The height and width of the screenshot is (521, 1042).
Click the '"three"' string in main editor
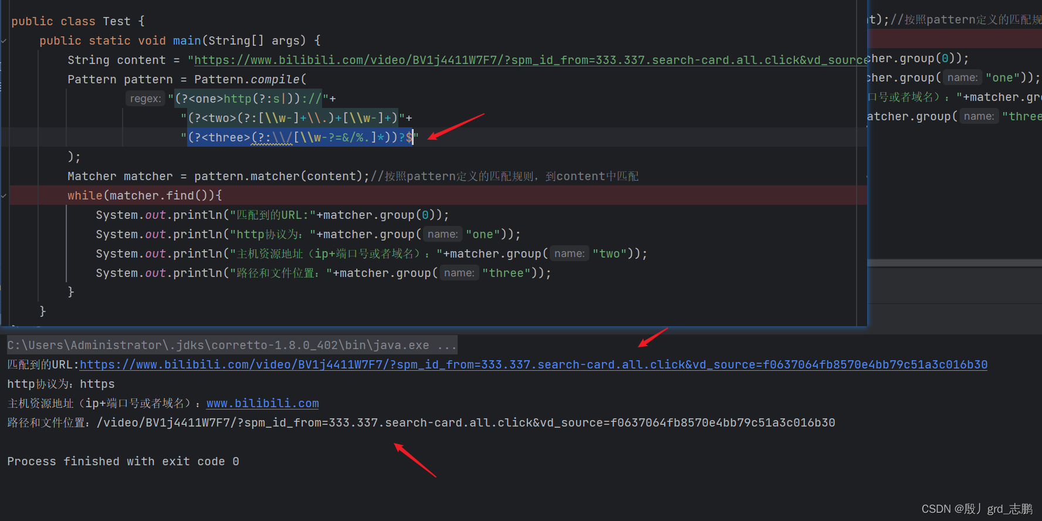(506, 273)
